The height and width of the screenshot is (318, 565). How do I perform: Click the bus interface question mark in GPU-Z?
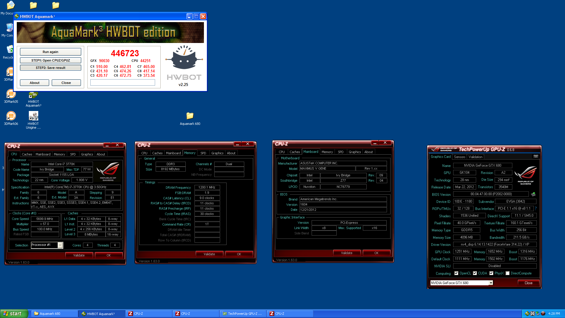click(536, 208)
